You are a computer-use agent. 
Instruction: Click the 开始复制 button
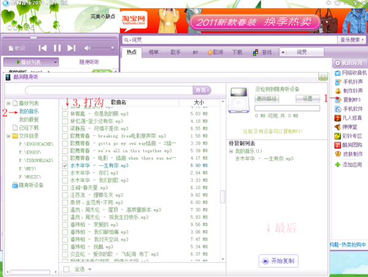coord(278,261)
